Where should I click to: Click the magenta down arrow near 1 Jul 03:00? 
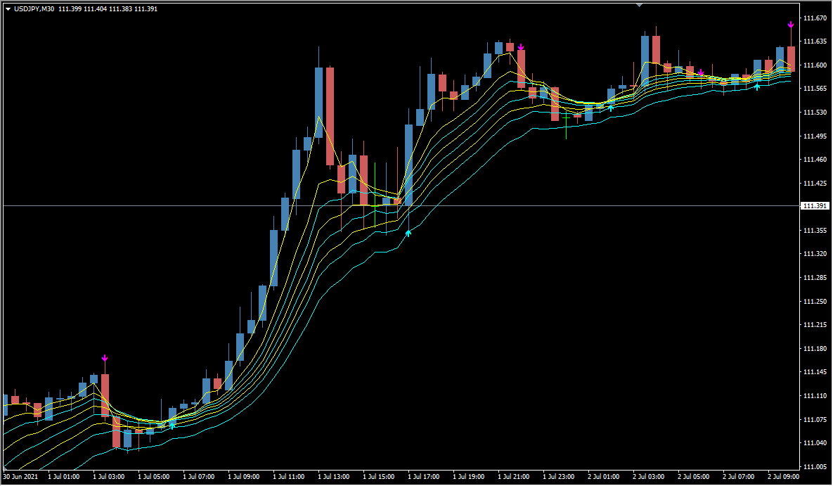(105, 358)
